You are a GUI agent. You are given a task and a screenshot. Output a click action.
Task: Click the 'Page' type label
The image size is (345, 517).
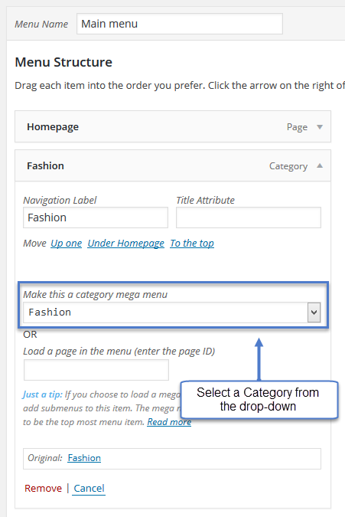coord(297,127)
